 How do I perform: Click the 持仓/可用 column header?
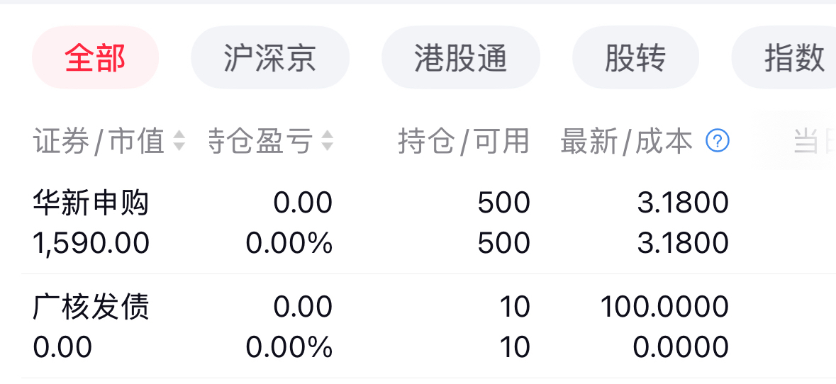click(464, 141)
